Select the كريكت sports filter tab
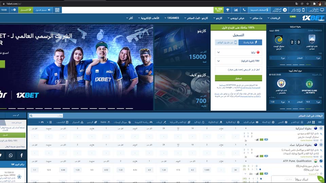The width and height of the screenshot is (326, 183). click(x=161, y=122)
